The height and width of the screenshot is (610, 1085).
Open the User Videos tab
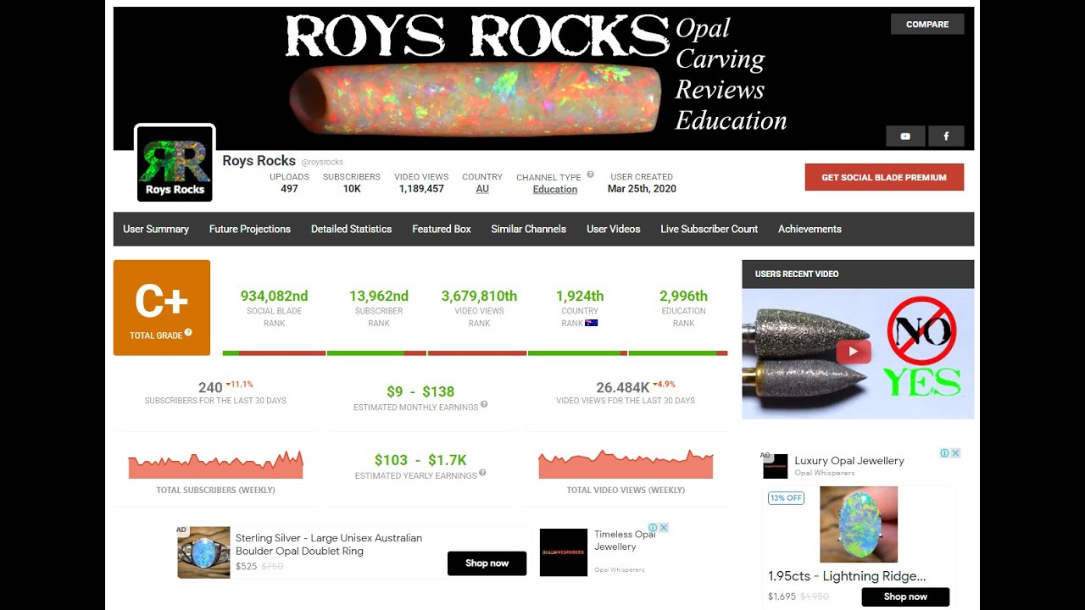point(614,229)
